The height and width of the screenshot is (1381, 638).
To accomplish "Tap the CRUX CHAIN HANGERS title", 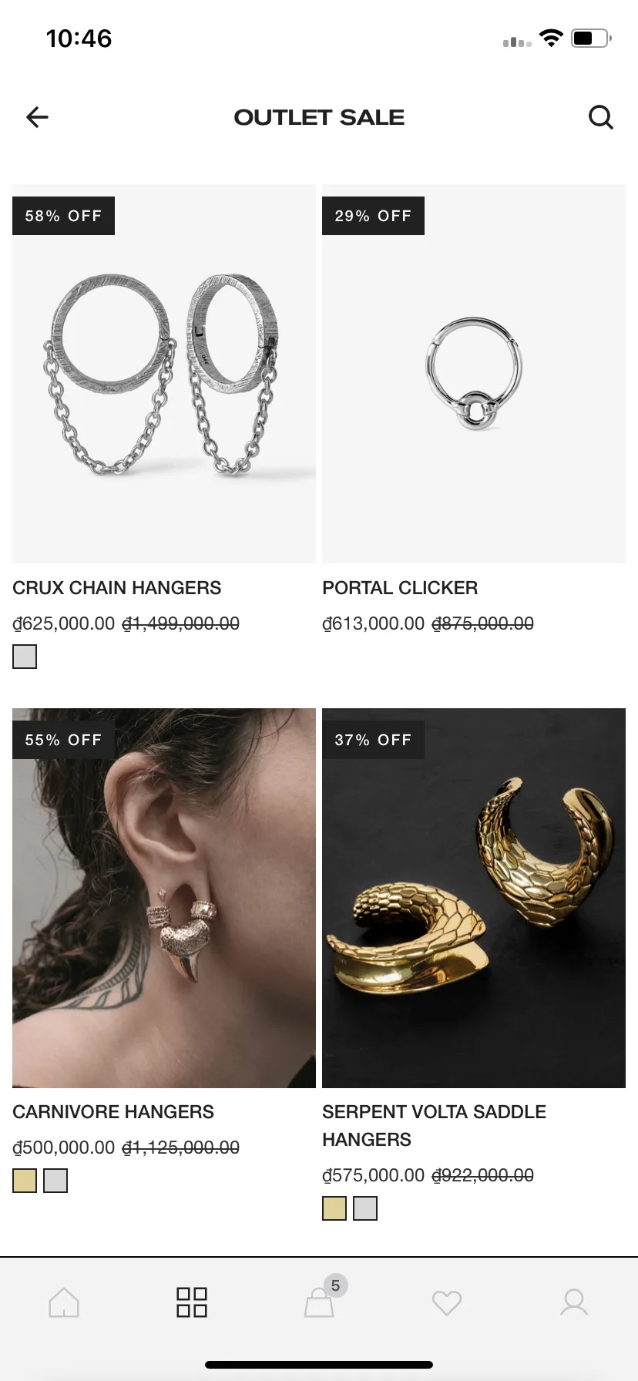I will pyautogui.click(x=117, y=588).
